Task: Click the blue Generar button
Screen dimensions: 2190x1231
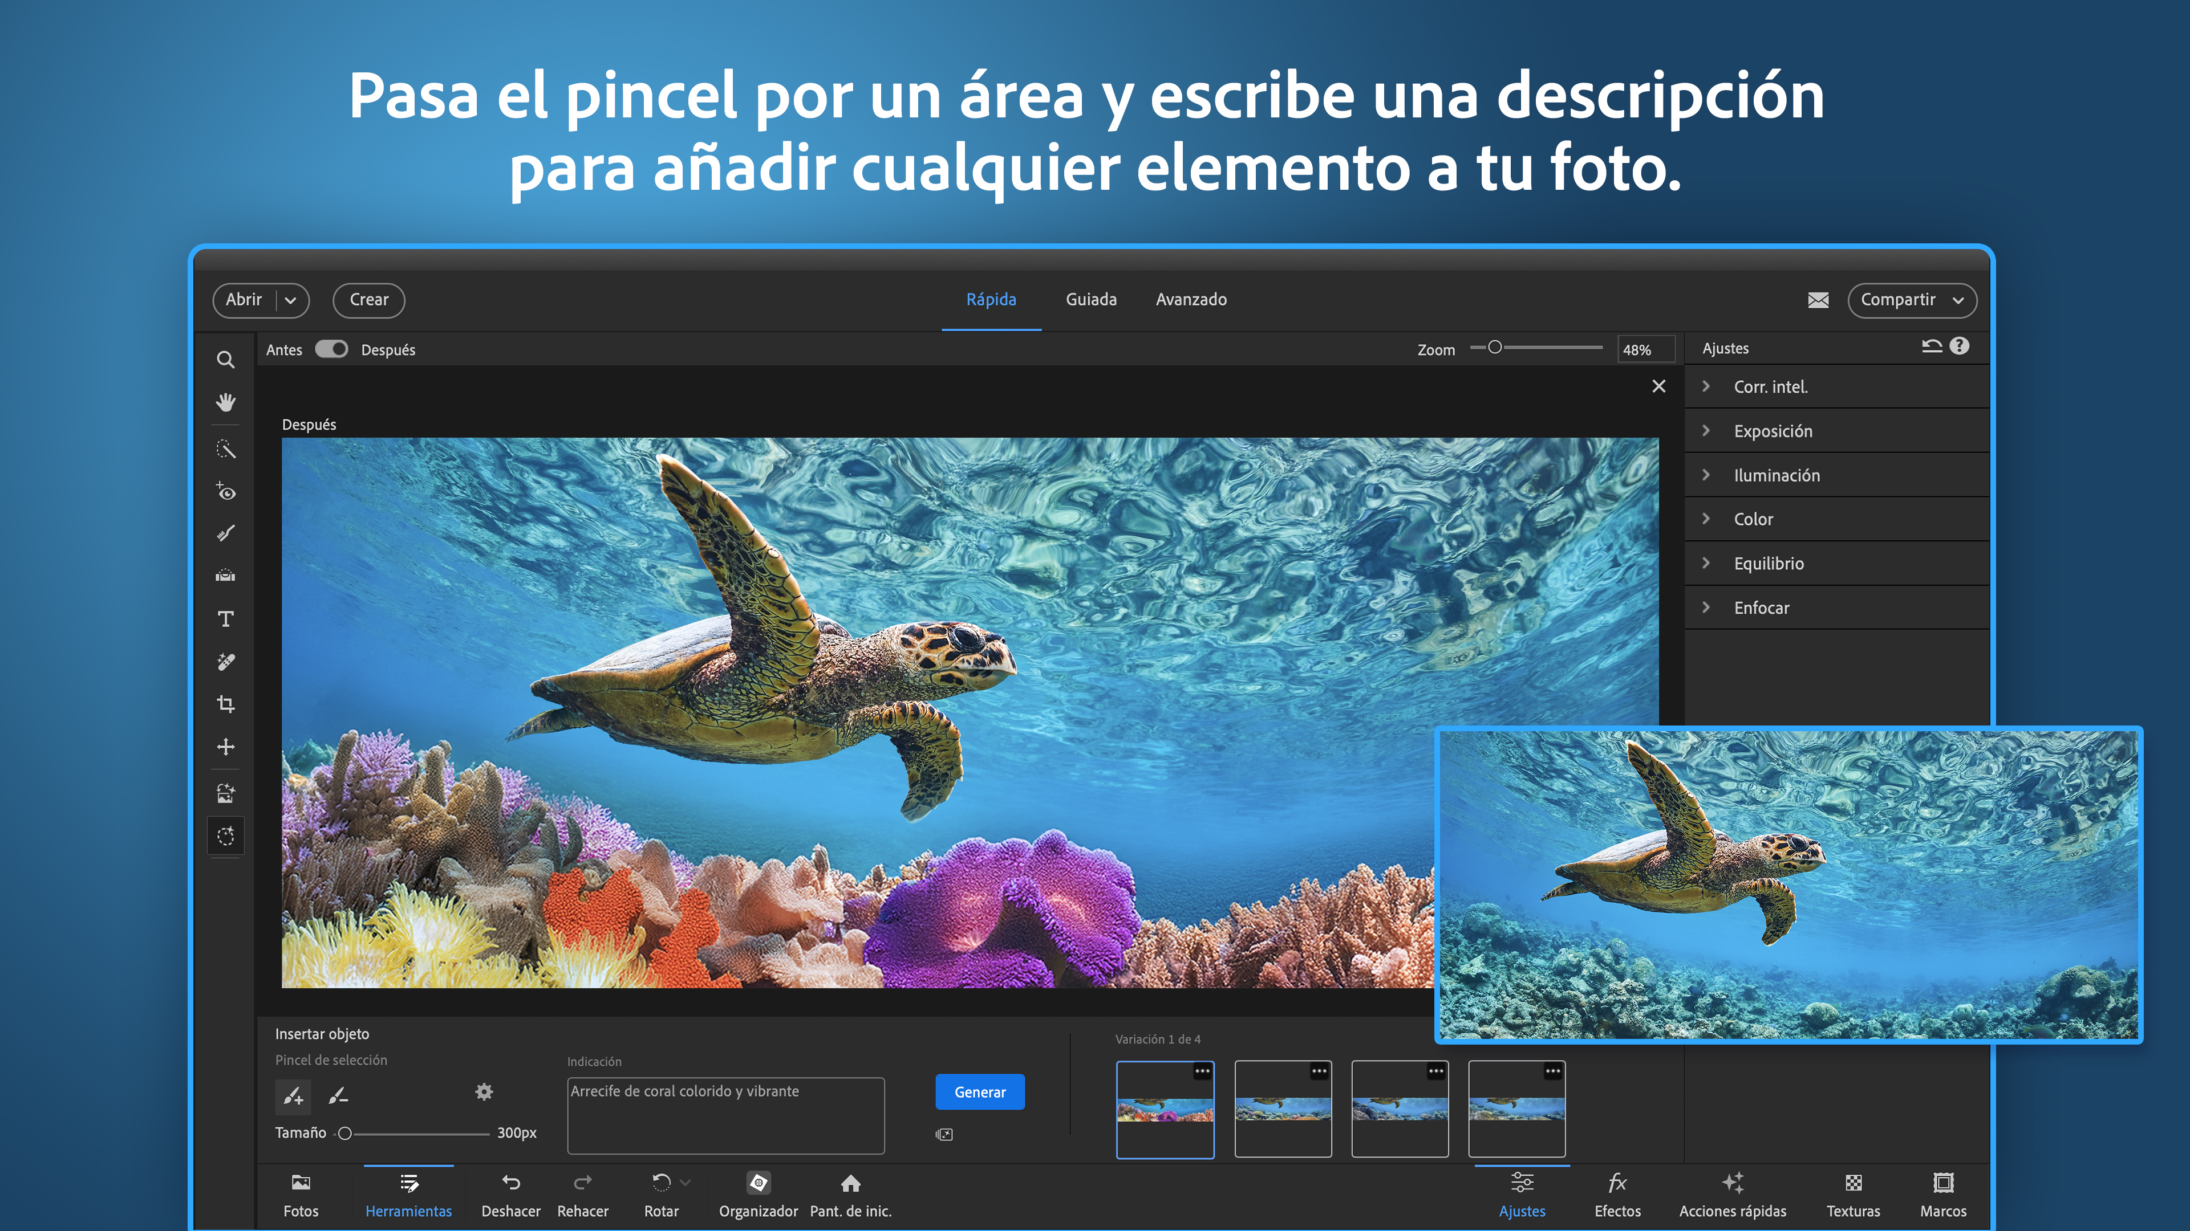Action: (980, 1092)
